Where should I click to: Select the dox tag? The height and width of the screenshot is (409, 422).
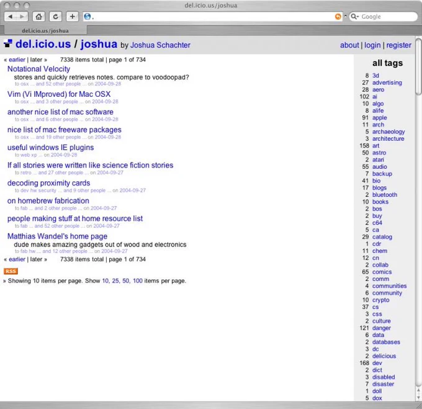coord(377,398)
